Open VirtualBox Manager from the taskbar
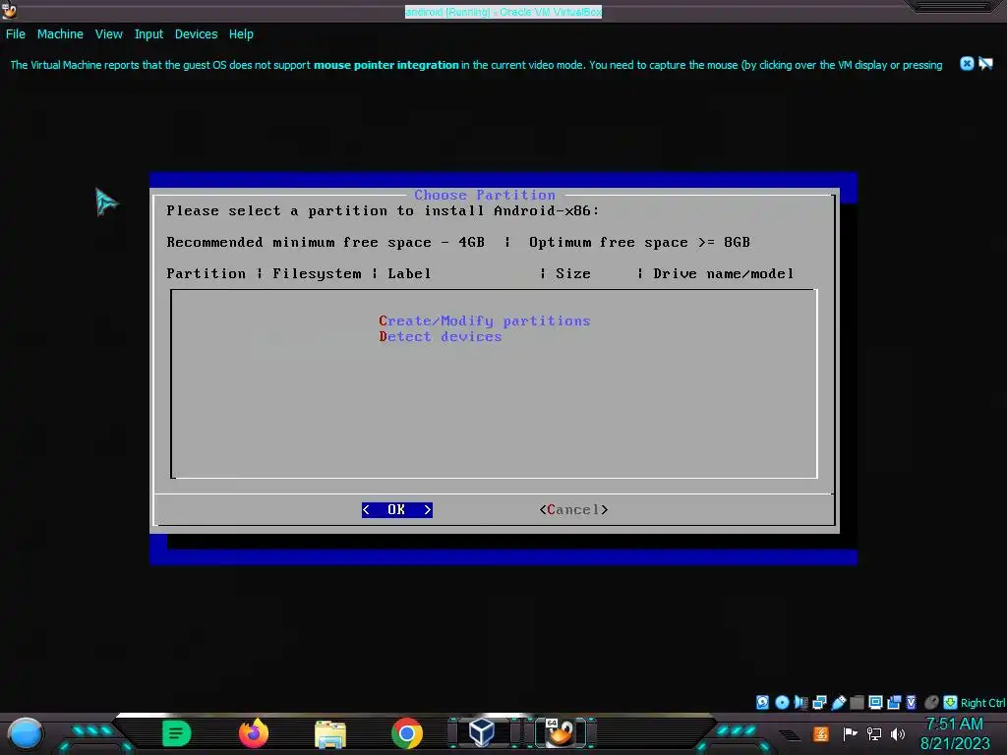1007x755 pixels. click(x=482, y=732)
